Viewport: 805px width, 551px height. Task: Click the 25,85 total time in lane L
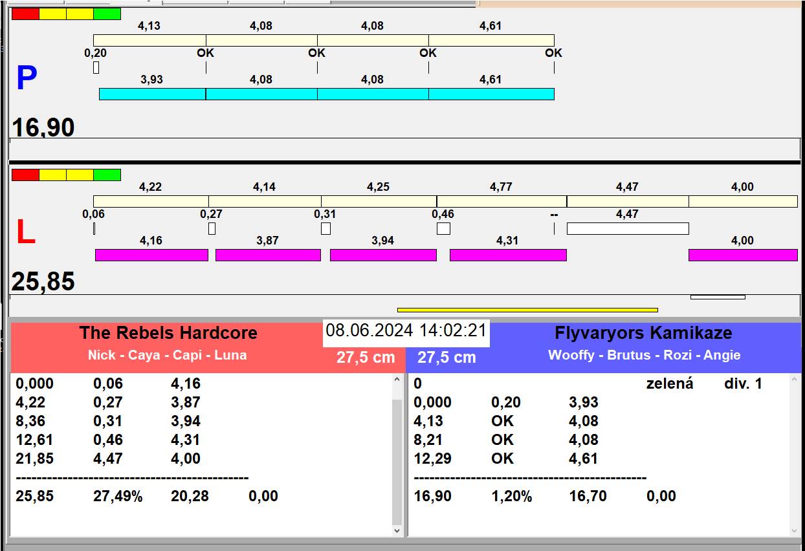(x=43, y=282)
